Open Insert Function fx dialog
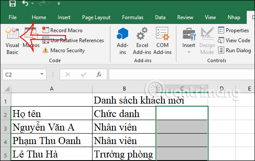 [99, 75]
